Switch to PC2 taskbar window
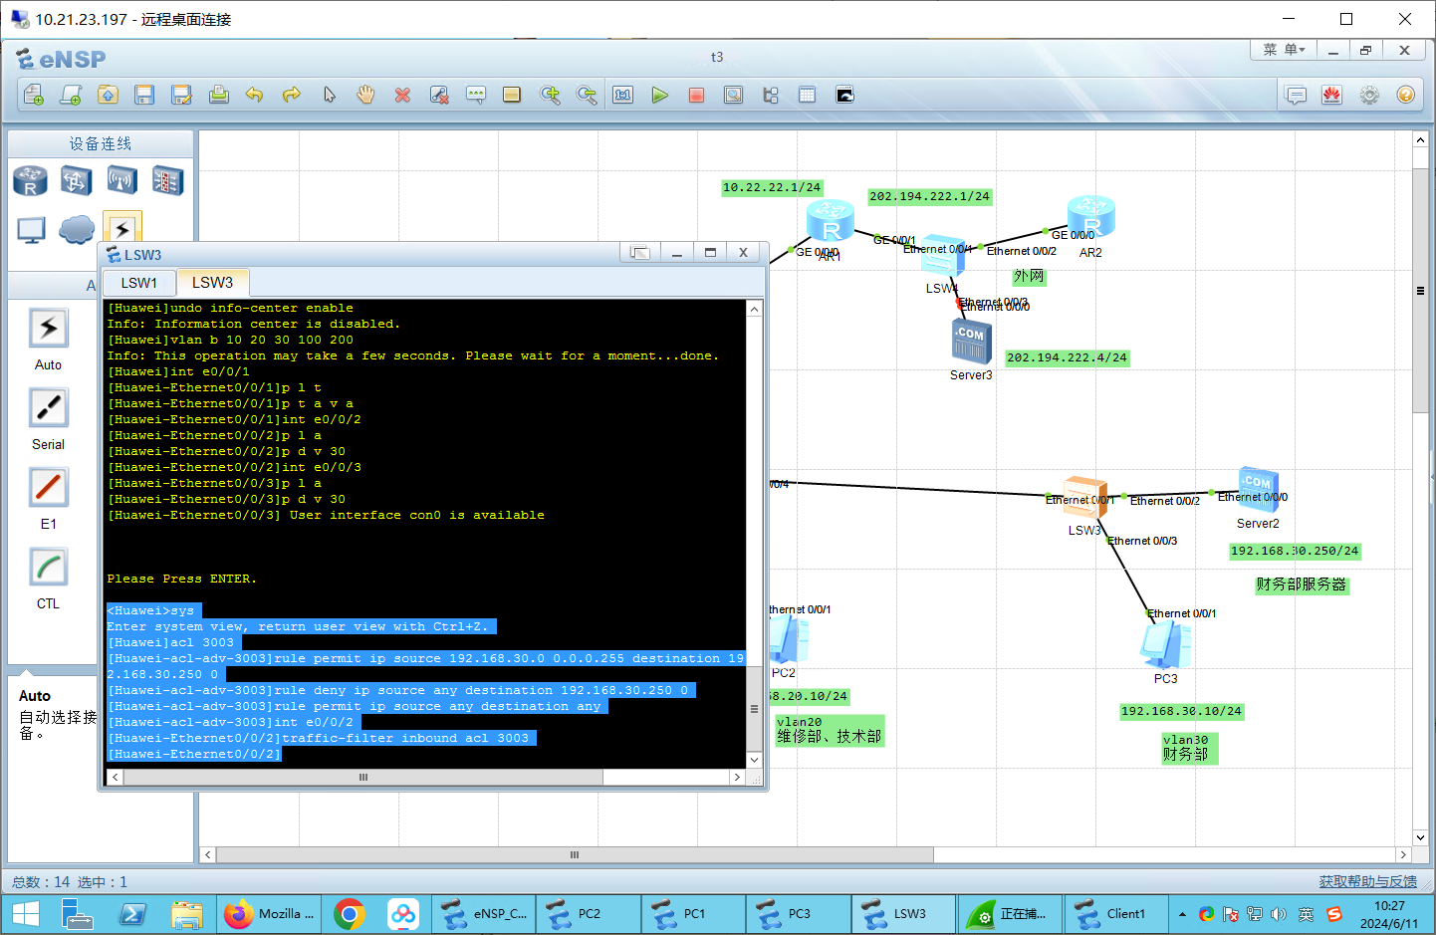Image resolution: width=1436 pixels, height=935 pixels. click(x=590, y=914)
